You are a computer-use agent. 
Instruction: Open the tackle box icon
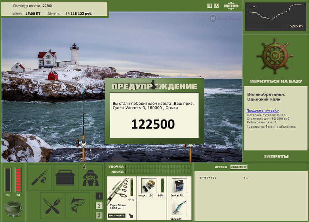pos(65,178)
